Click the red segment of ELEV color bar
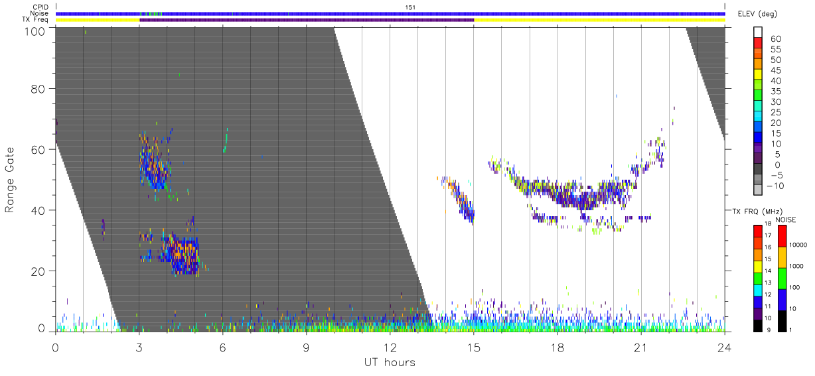815x376 pixels. point(759,42)
